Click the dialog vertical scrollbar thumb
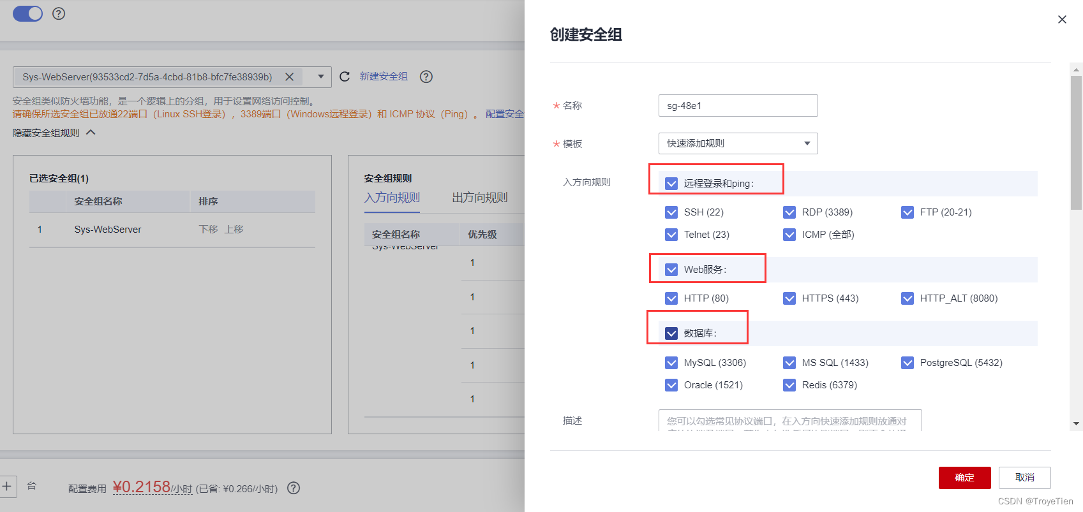Viewport: 1083px width, 512px height. [1077, 143]
